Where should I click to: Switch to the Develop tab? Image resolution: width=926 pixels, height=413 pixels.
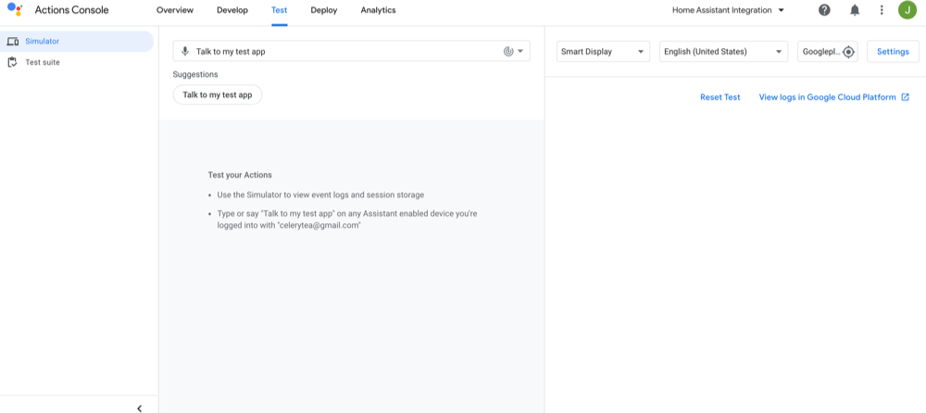(232, 10)
